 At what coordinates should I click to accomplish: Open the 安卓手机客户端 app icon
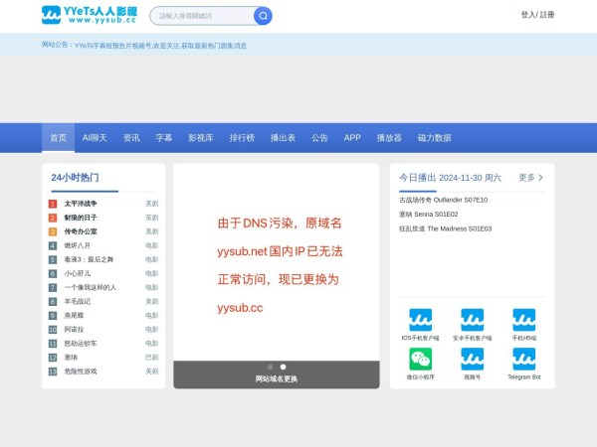pyautogui.click(x=473, y=320)
